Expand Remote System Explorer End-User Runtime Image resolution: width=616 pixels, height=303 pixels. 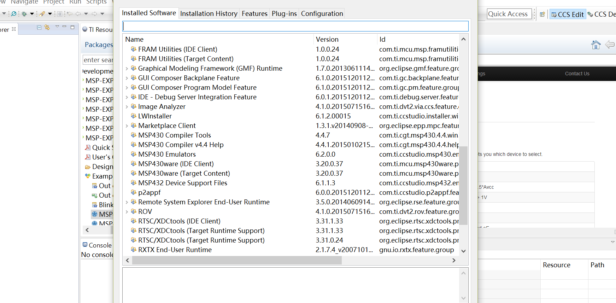127,202
